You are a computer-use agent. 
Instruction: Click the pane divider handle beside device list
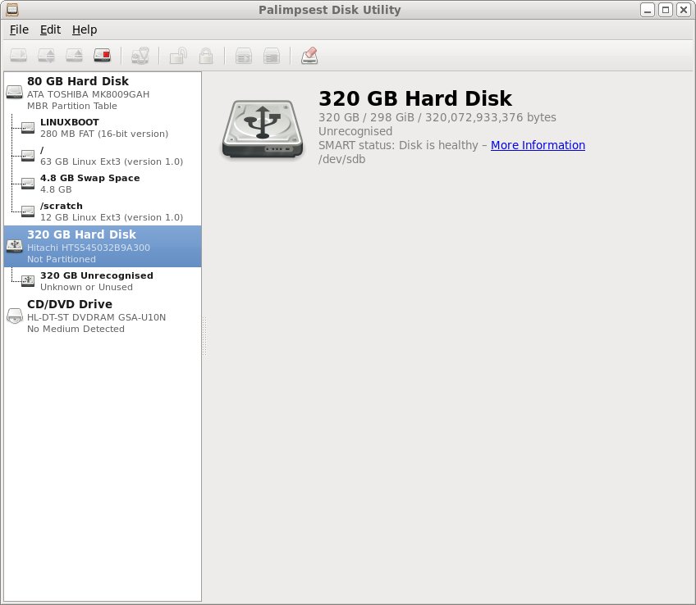(x=204, y=336)
